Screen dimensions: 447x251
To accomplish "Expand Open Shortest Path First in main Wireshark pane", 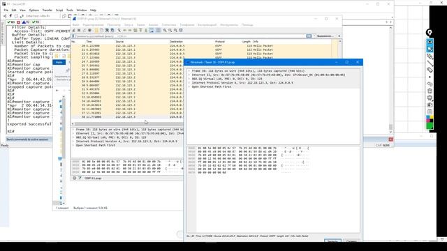I will point(73,146).
